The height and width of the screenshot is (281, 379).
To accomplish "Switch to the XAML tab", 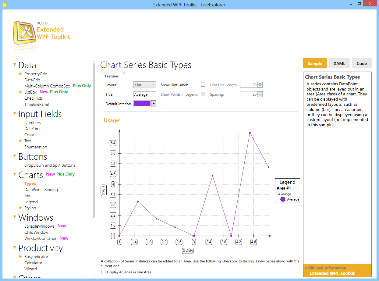I will tap(339, 63).
